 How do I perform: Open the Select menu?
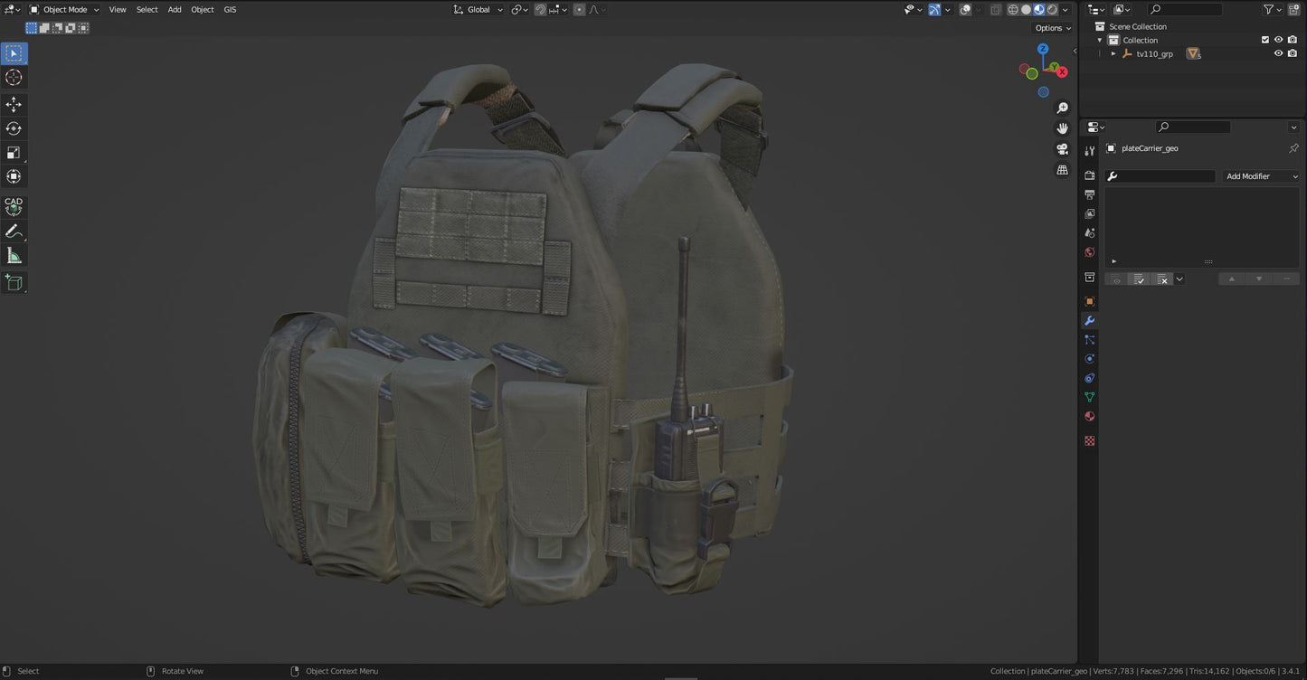click(147, 9)
